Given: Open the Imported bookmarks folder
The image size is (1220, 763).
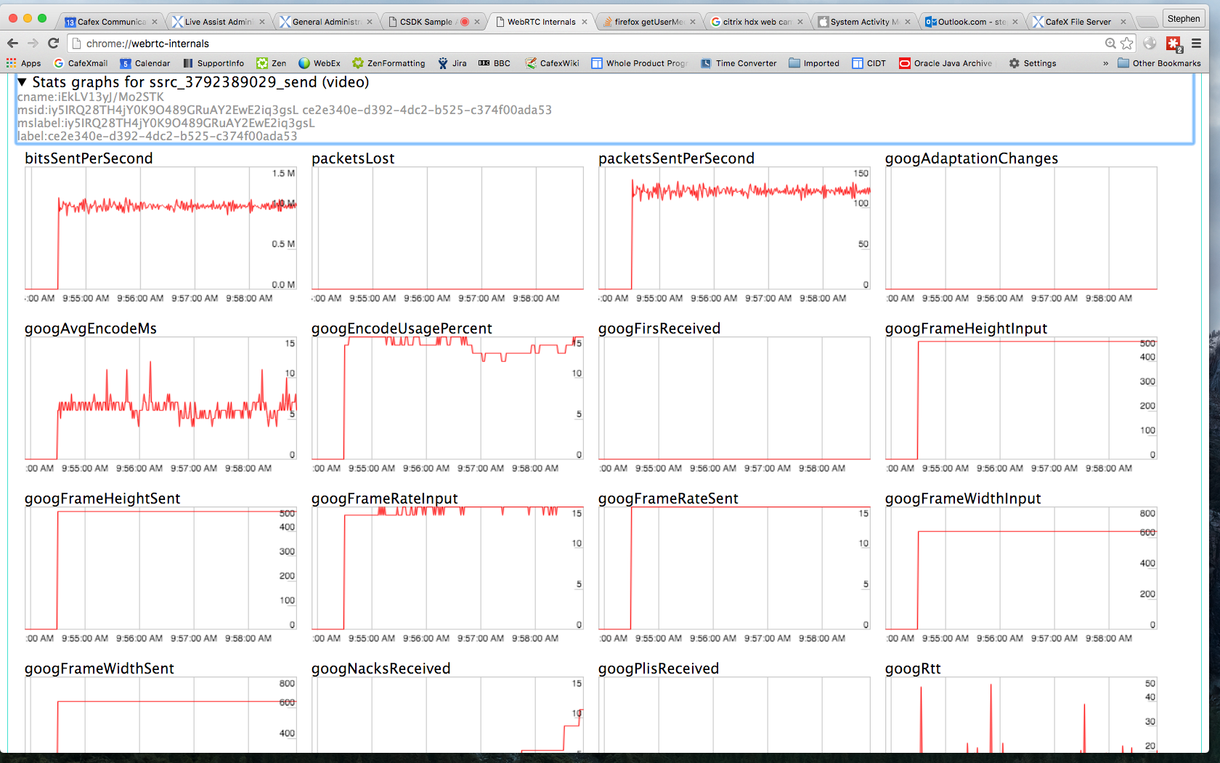Looking at the screenshot, I should pos(814,63).
